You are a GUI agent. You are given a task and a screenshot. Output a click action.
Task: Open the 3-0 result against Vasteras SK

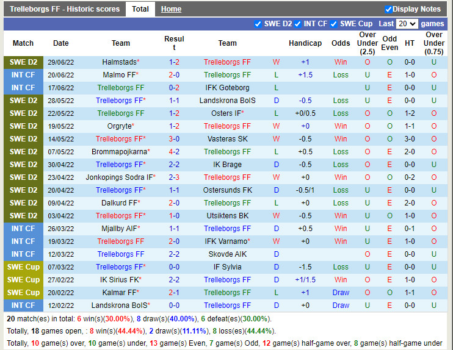[174, 139]
